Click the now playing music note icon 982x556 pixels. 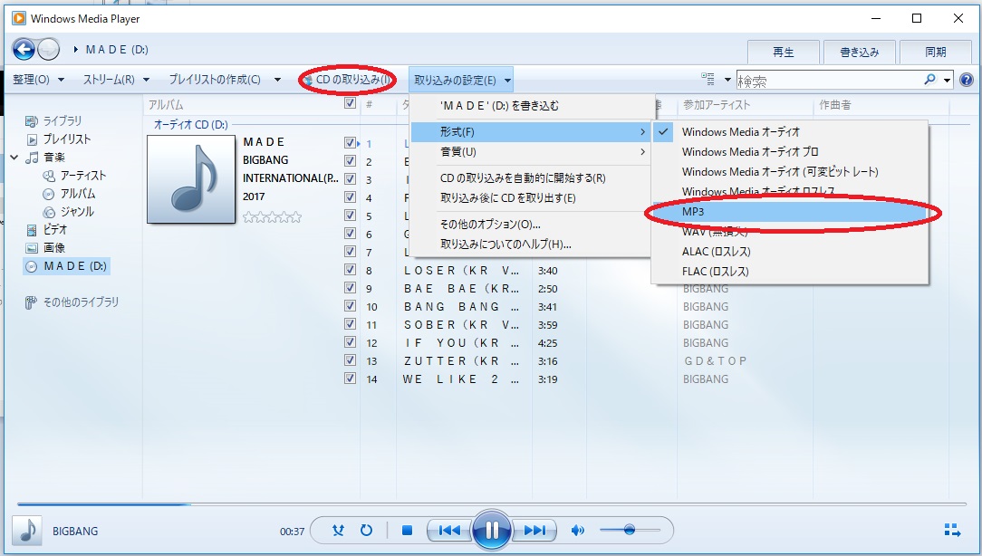[x=27, y=531]
